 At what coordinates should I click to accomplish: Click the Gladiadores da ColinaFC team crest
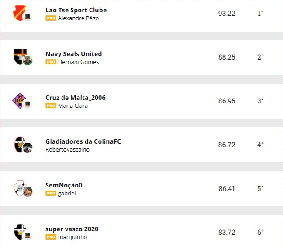click(x=20, y=144)
